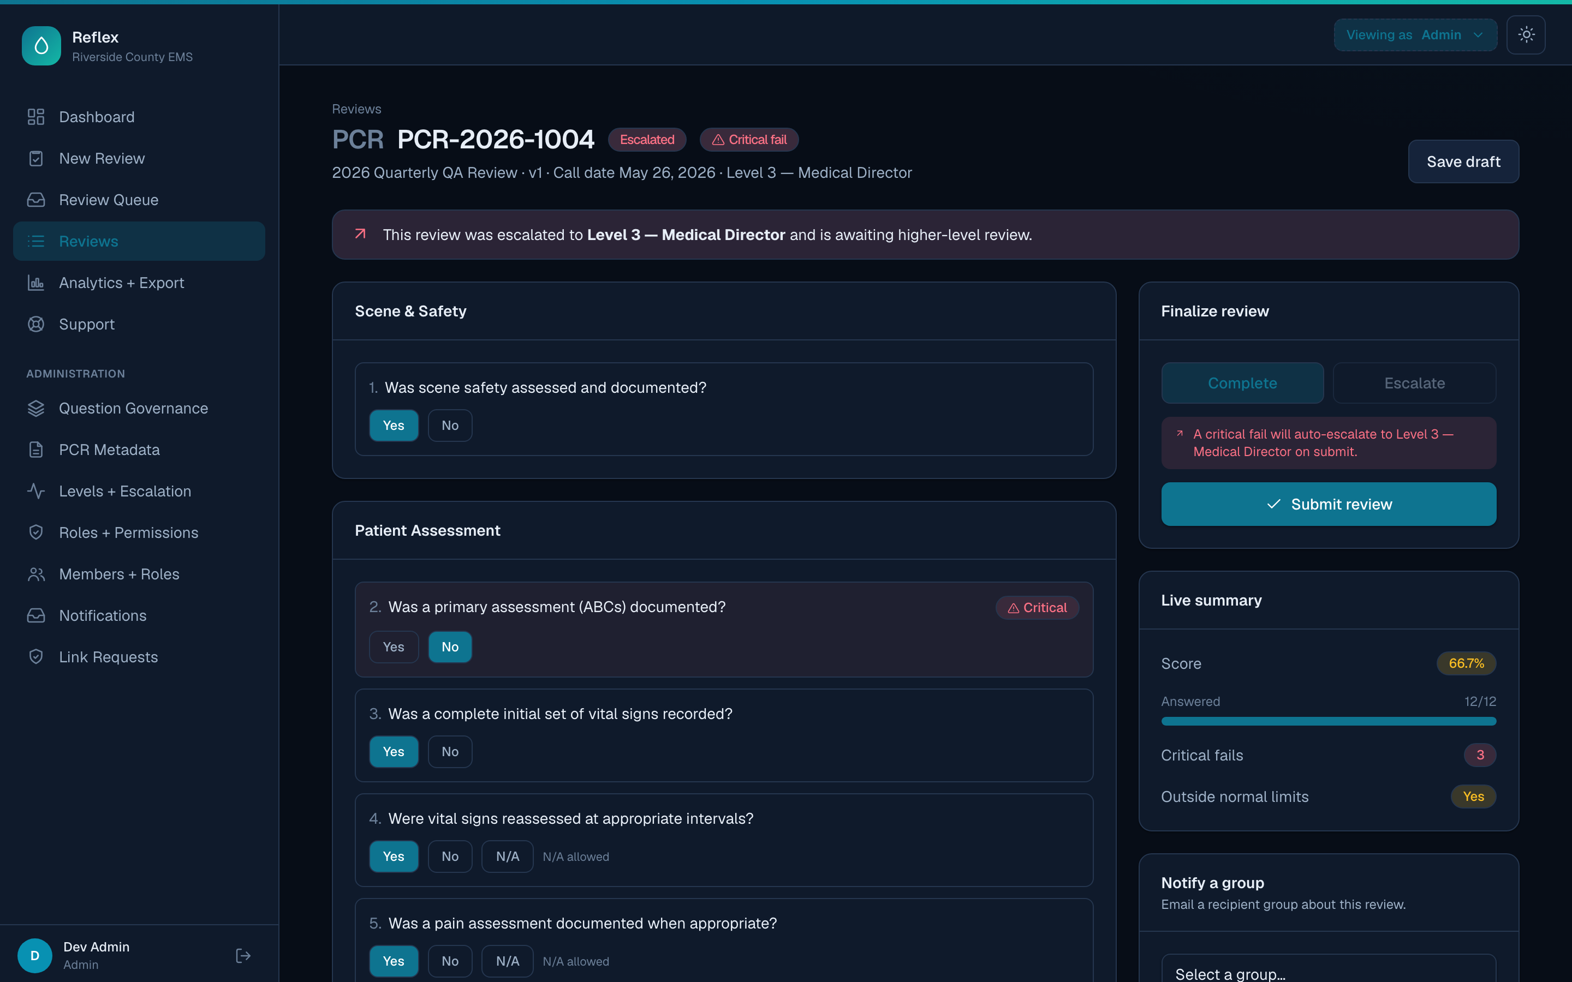Select Yes for scene safety assessed question
The width and height of the screenshot is (1572, 982).
[394, 426]
